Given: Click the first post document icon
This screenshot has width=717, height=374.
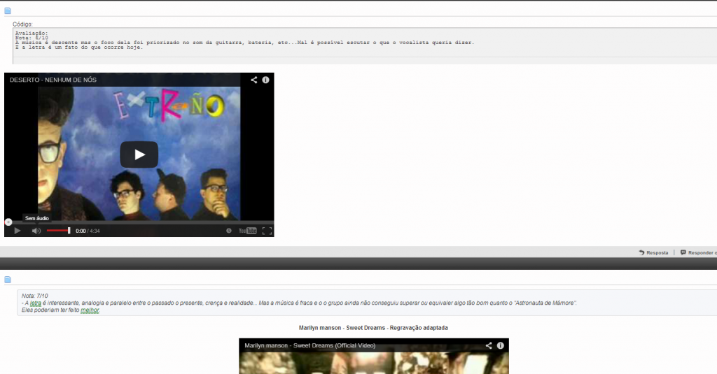Looking at the screenshot, I should pyautogui.click(x=8, y=10).
